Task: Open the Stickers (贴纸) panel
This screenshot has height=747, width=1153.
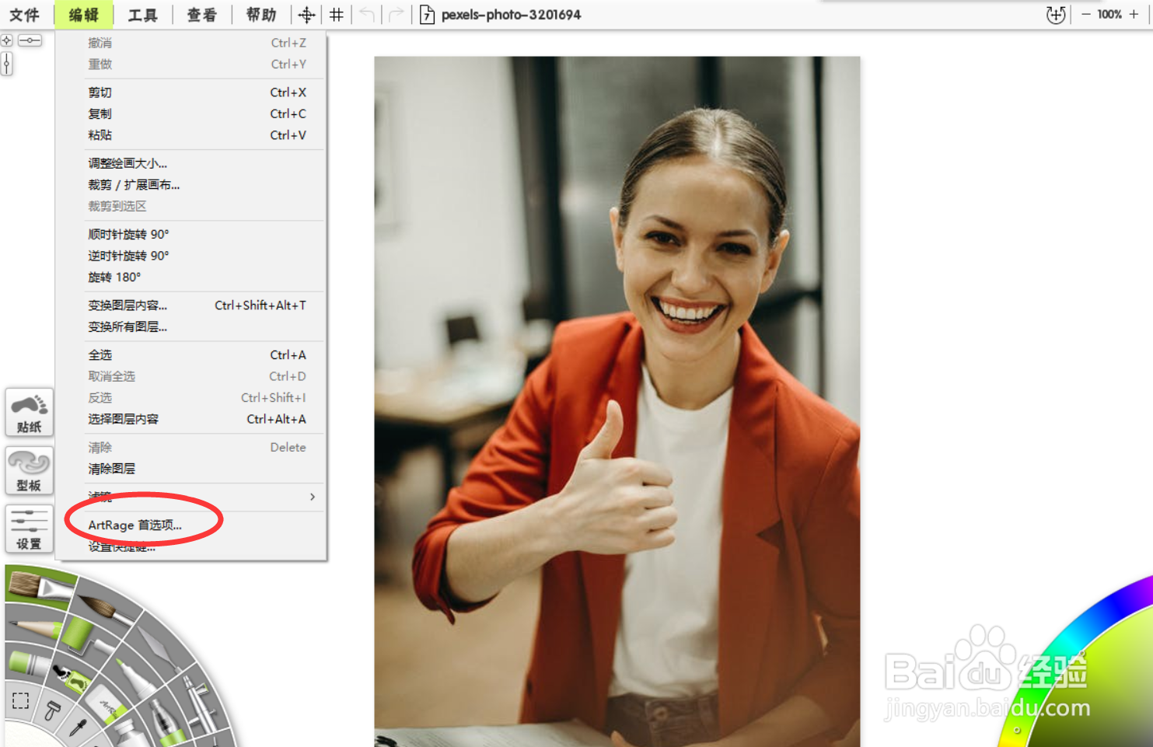Action: point(30,413)
